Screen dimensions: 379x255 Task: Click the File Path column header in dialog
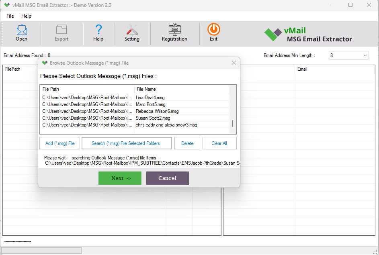(87, 89)
